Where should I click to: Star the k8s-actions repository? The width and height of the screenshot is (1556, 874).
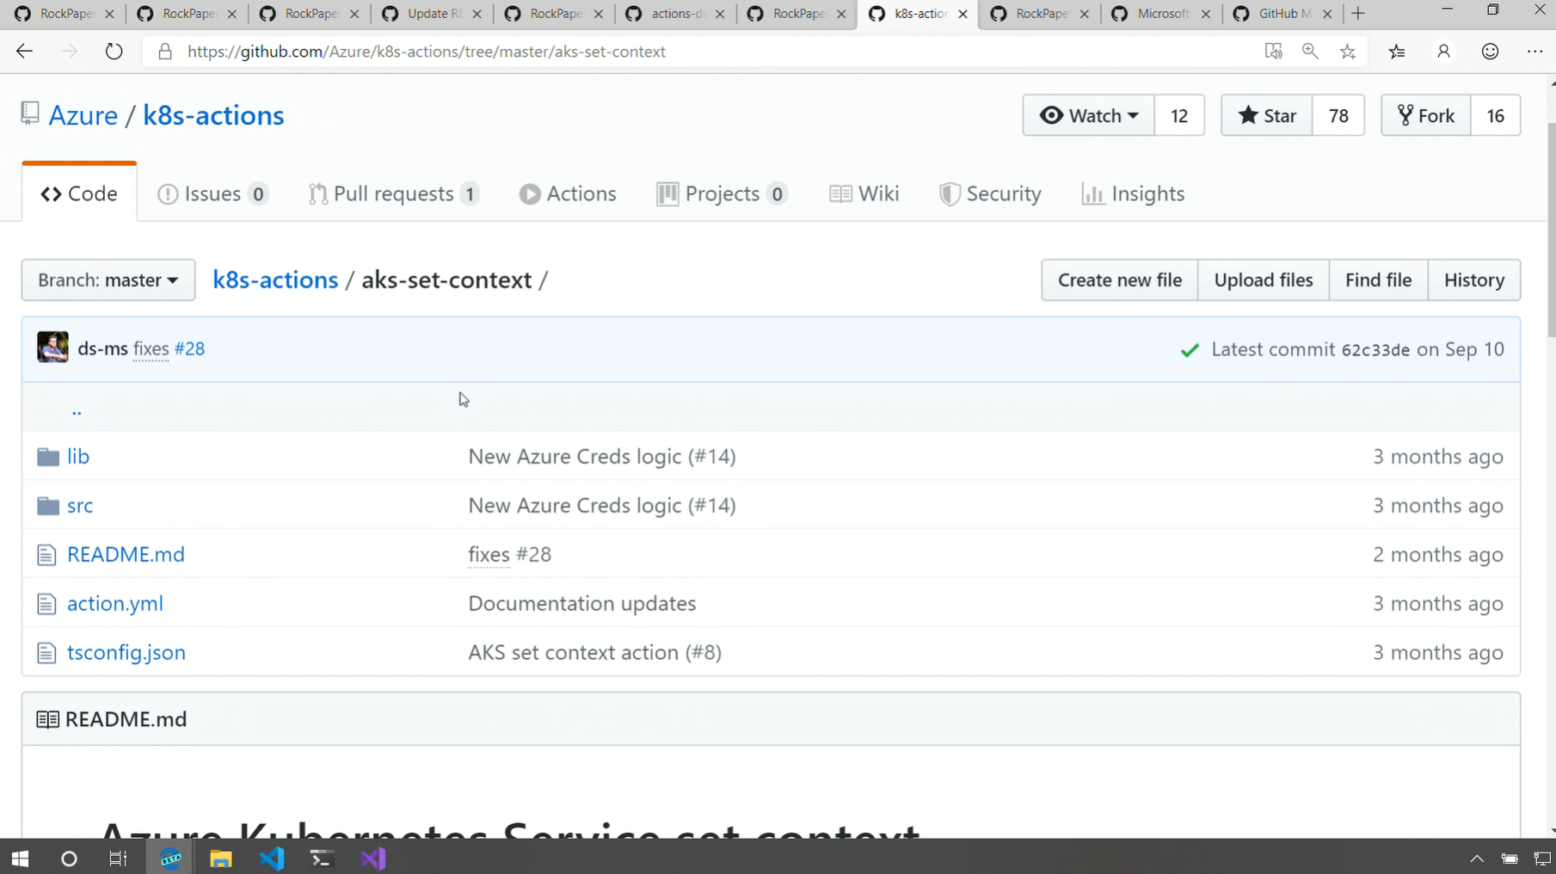click(x=1267, y=115)
